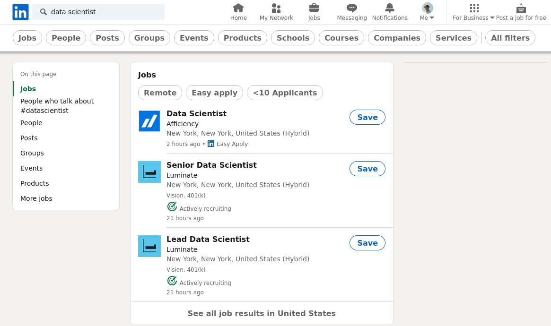
Task: Toggle the Remote job filter chip
Action: (160, 93)
